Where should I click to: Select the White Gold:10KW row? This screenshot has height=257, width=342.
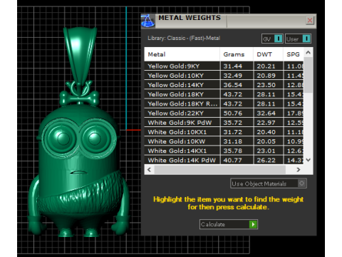(x=224, y=141)
